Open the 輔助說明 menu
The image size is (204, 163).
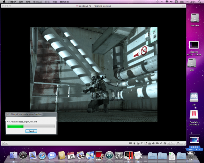tap(64, 2)
